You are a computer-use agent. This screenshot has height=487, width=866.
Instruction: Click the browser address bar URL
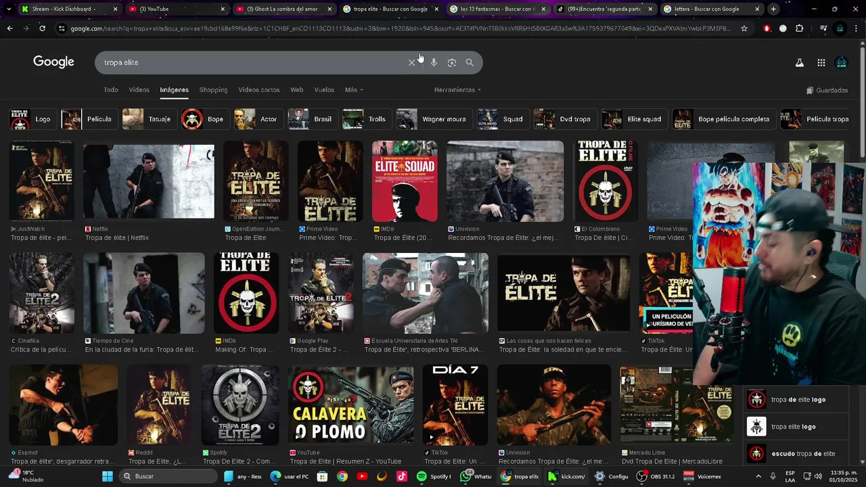click(399, 28)
